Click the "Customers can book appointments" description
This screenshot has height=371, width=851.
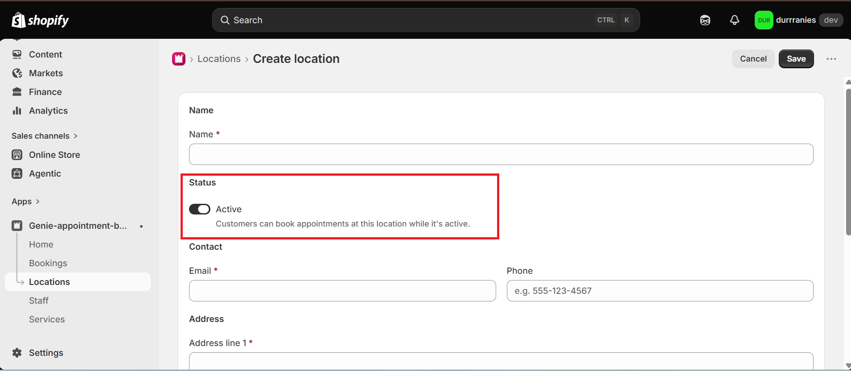[x=343, y=224]
